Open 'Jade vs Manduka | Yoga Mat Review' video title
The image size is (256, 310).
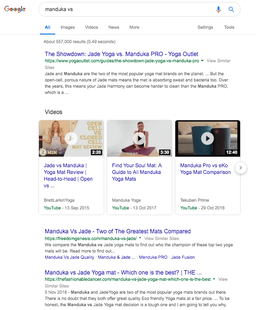click(68, 175)
